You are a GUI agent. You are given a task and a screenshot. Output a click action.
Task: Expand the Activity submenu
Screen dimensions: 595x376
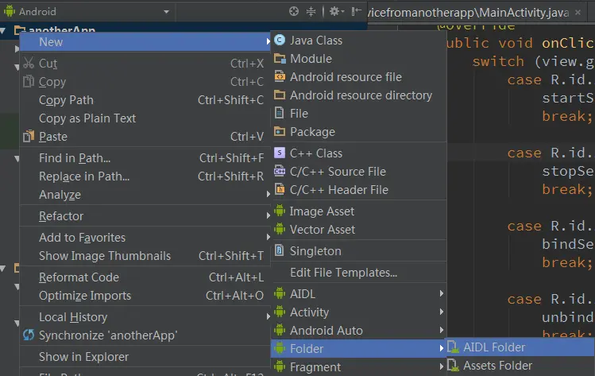309,312
